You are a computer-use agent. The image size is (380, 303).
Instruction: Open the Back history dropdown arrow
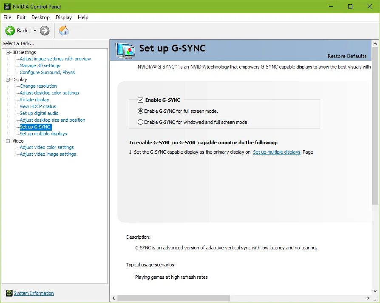click(35, 31)
